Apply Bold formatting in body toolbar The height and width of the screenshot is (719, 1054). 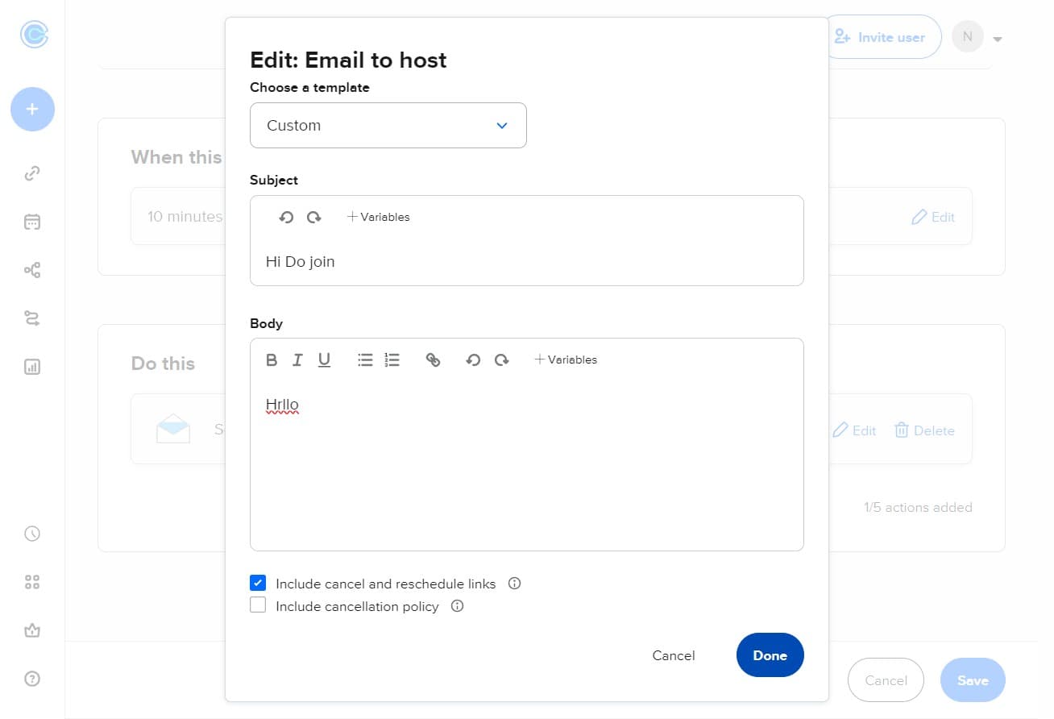272,360
